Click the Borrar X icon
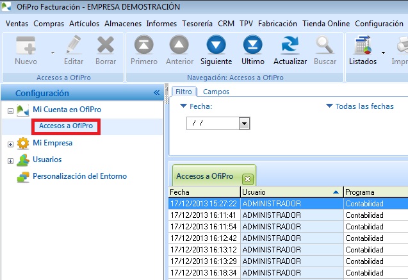The width and height of the screenshot is (408, 280). click(106, 45)
